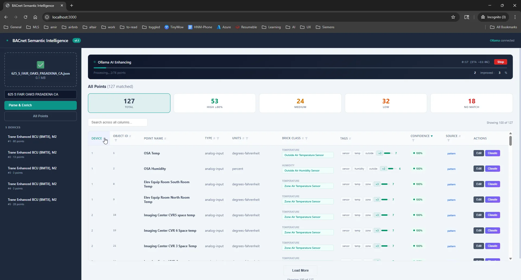Screen dimensions: 521x280
Task: Expand the +3 tags on OSA Temp row
Action: 380,153
